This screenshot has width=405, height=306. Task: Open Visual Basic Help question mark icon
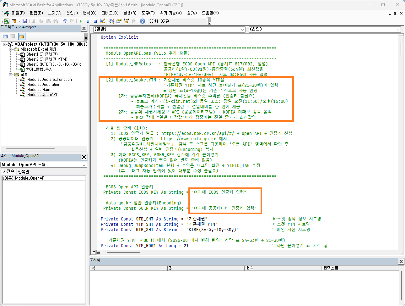143,21
